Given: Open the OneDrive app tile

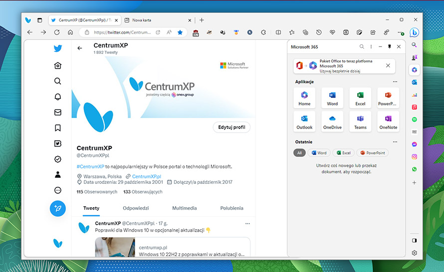Looking at the screenshot, I should (332, 122).
